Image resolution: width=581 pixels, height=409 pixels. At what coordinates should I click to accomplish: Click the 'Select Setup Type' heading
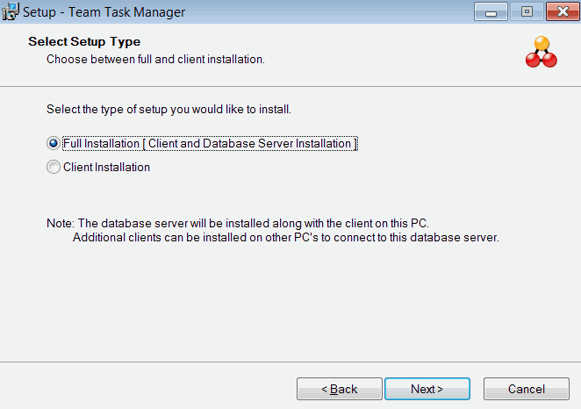pos(84,42)
